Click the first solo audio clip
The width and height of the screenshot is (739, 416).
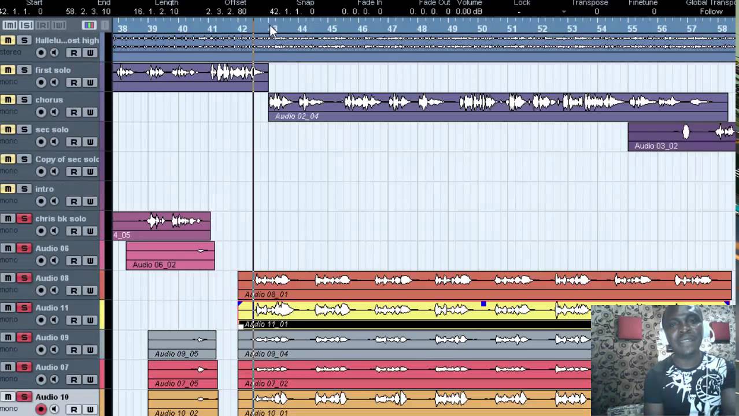click(190, 77)
